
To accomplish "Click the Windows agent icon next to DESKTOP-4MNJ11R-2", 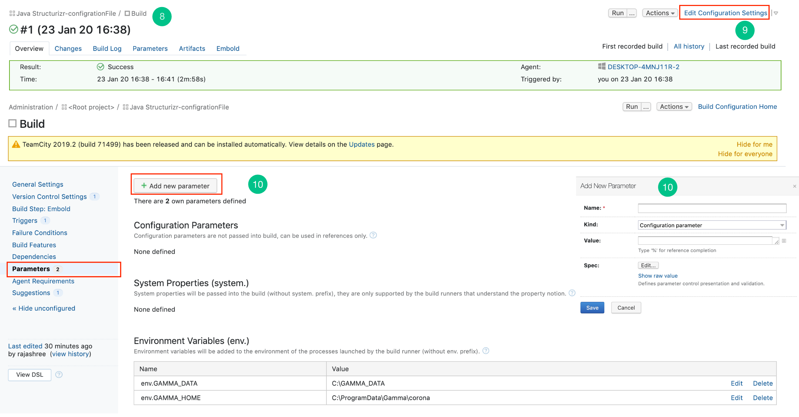I will (602, 66).
